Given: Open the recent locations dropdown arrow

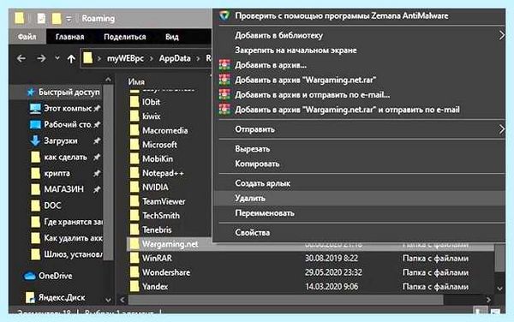Looking at the screenshot, I should click(x=57, y=58).
